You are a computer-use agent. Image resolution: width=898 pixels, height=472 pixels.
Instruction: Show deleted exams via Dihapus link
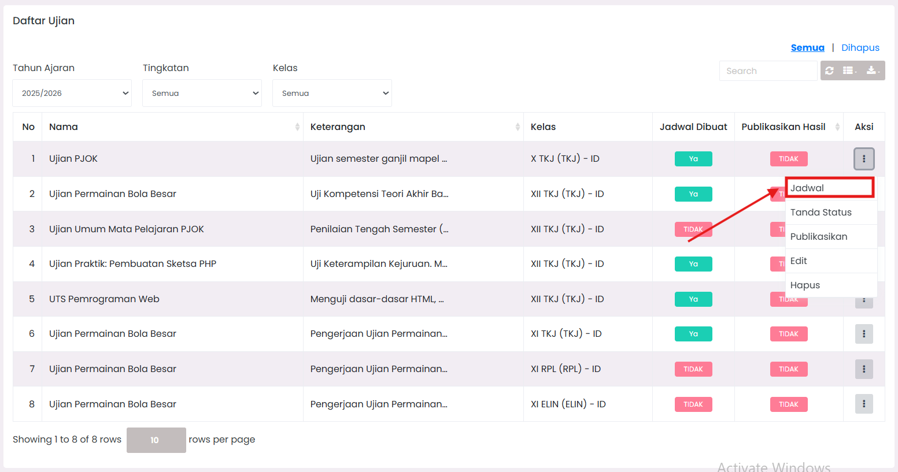click(860, 48)
